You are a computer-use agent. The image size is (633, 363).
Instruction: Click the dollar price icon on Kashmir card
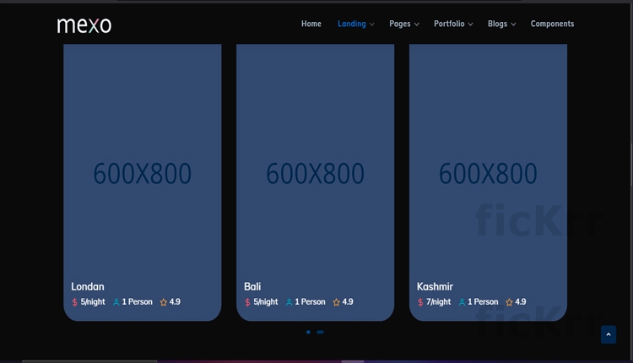(x=420, y=302)
